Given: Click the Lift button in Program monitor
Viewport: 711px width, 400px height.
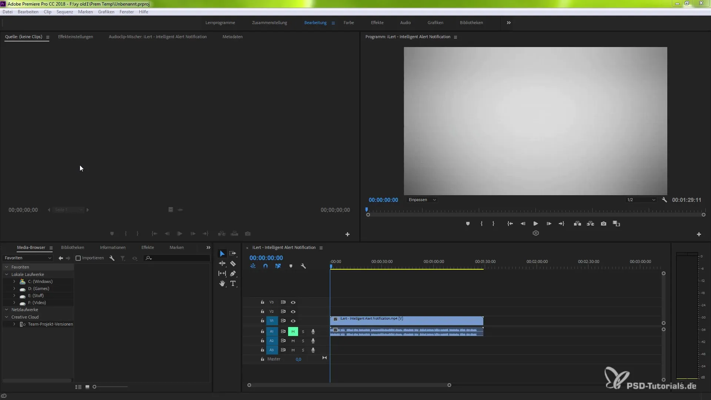Looking at the screenshot, I should tap(577, 224).
